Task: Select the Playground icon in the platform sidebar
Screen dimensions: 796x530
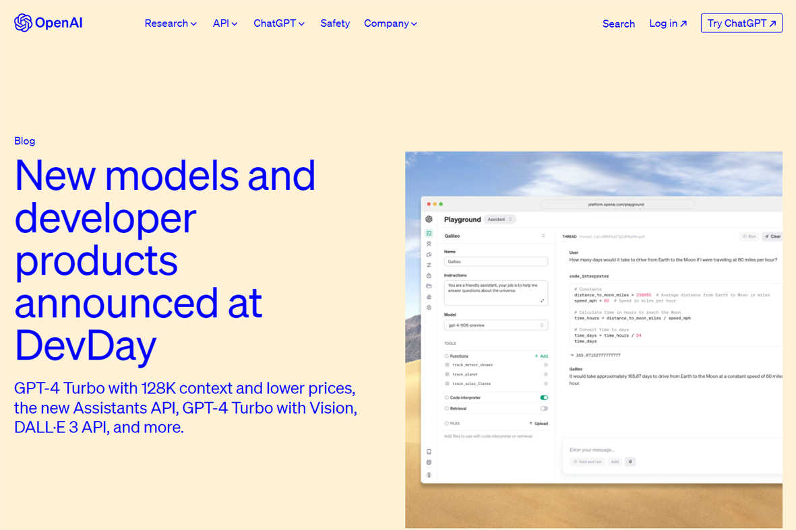Action: pyautogui.click(x=429, y=233)
